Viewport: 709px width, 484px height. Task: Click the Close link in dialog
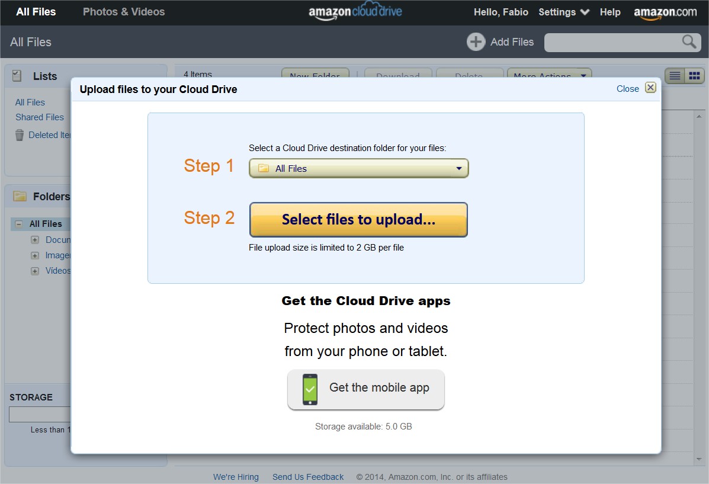tap(628, 89)
